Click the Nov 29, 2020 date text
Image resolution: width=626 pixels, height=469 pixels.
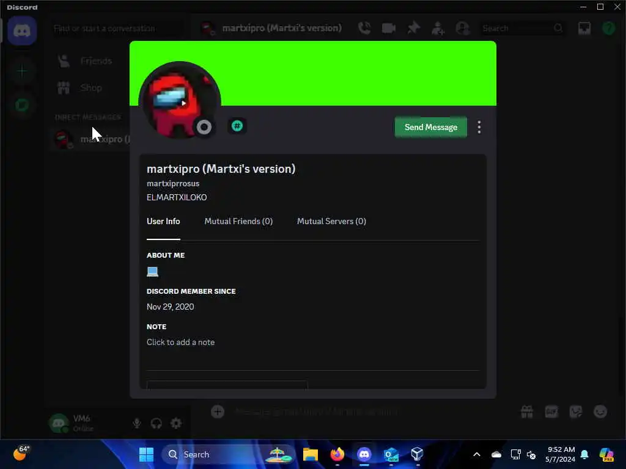[x=171, y=307]
